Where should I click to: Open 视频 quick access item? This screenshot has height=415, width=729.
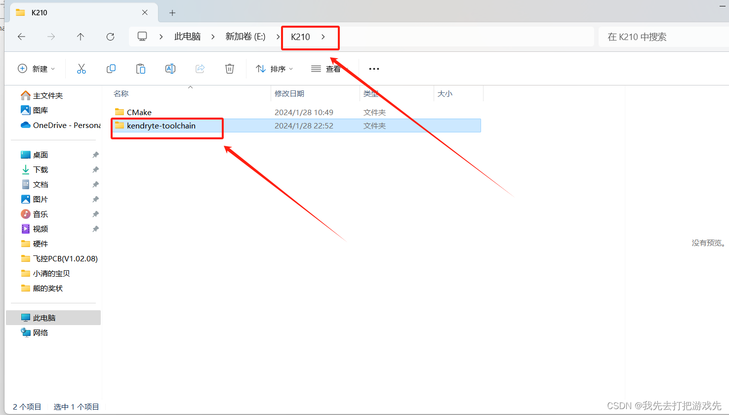pyautogui.click(x=35, y=229)
